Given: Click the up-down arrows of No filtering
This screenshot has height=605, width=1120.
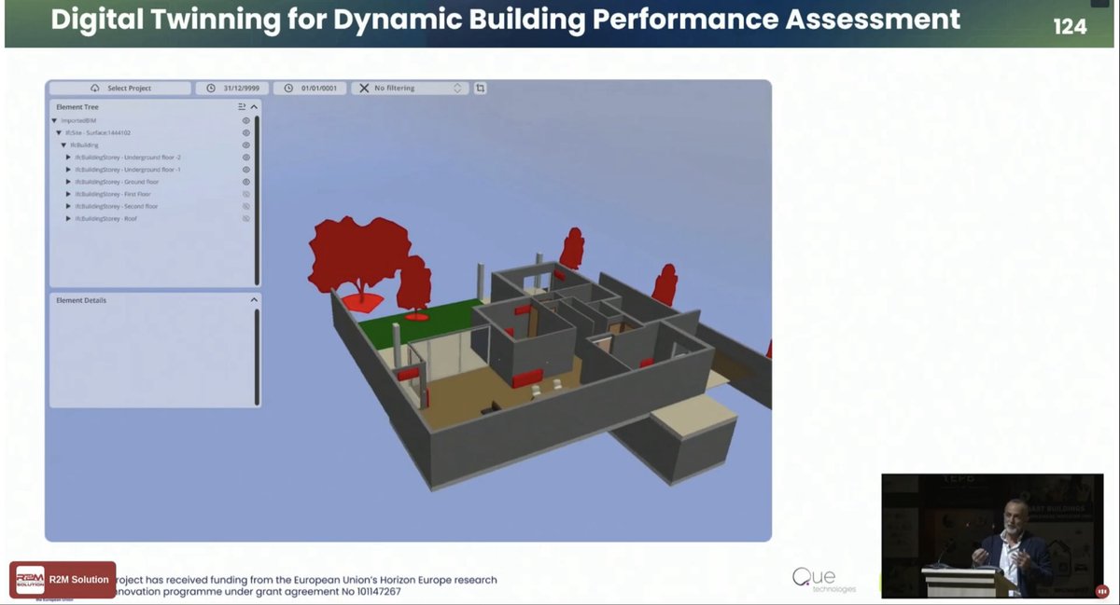Looking at the screenshot, I should click(457, 88).
